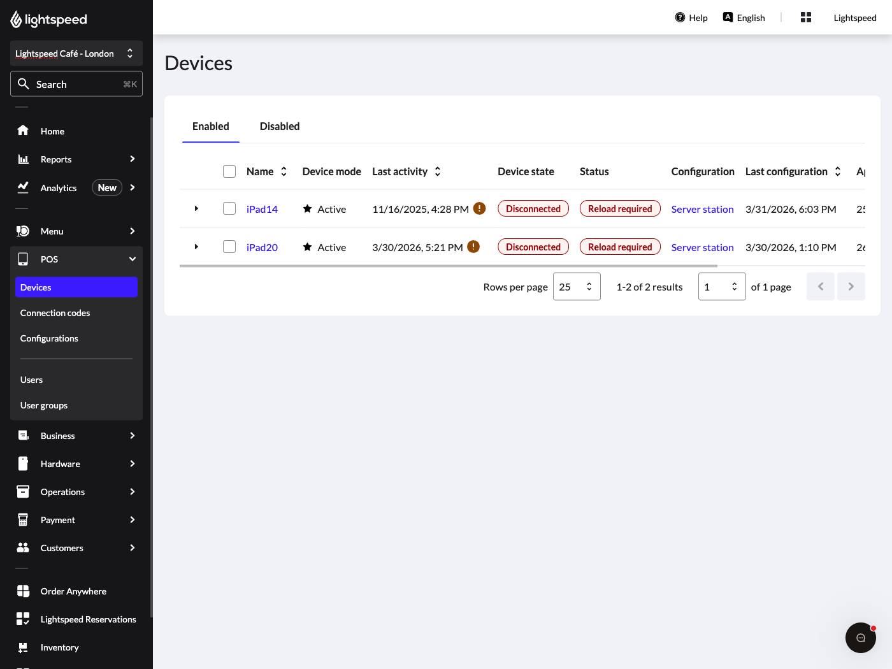Check the iPad14 row checkbox
The height and width of the screenshot is (669, 892).
coord(229,208)
